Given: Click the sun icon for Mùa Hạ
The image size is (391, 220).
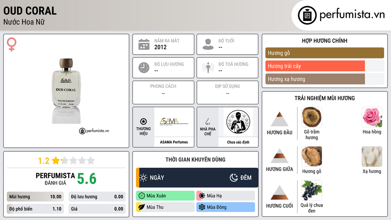Looking at the screenshot, I should point(202,196).
